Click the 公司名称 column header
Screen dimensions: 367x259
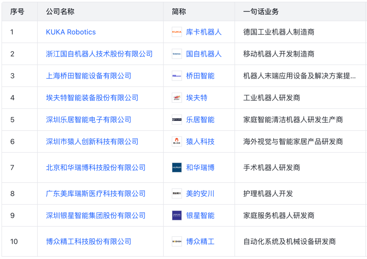pos(100,12)
